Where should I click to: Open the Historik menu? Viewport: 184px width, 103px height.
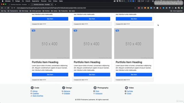click(x=28, y=1)
